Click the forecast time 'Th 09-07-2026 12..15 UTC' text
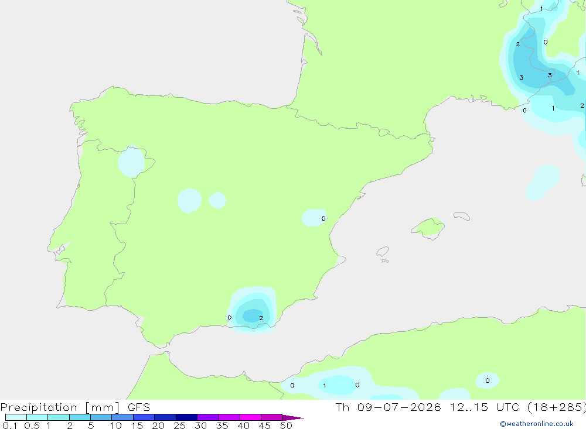This screenshot has height=429, width=586. 427,407
